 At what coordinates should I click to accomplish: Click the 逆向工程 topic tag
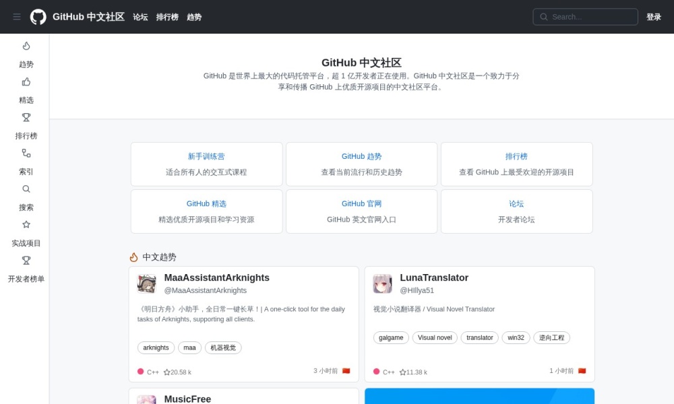(x=551, y=338)
